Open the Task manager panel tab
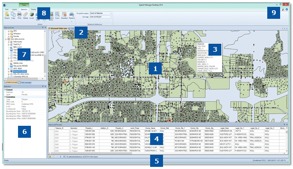The height and width of the screenshot is (169, 293). pos(25,82)
